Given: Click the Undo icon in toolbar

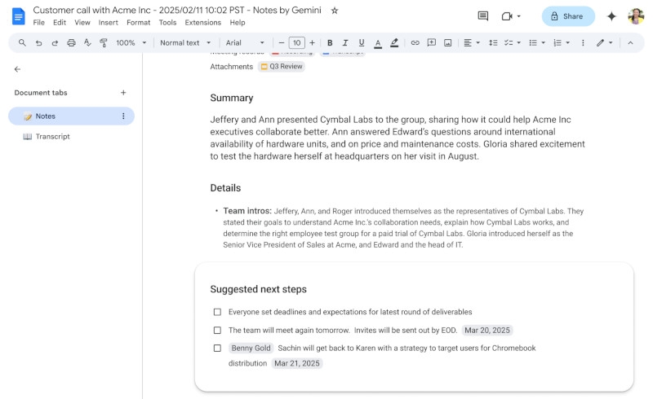Looking at the screenshot, I should (x=38, y=42).
